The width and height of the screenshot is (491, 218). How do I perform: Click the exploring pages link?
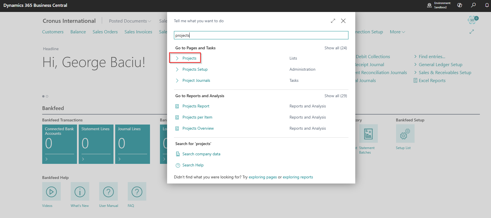pyautogui.click(x=263, y=177)
